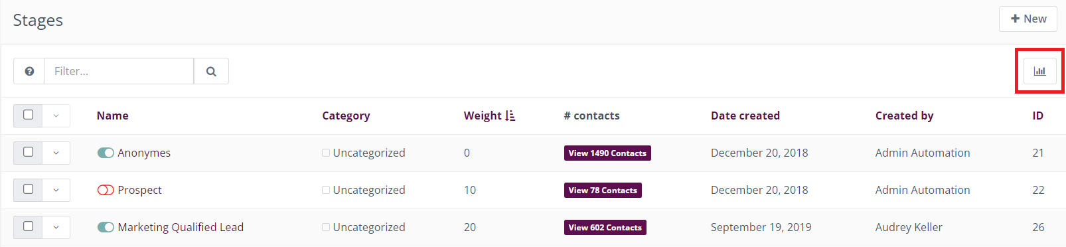This screenshot has height=247, width=1066.
Task: Check the select-all checkbox in header
Action: tap(28, 115)
